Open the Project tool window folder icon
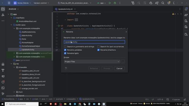 [3, 9]
